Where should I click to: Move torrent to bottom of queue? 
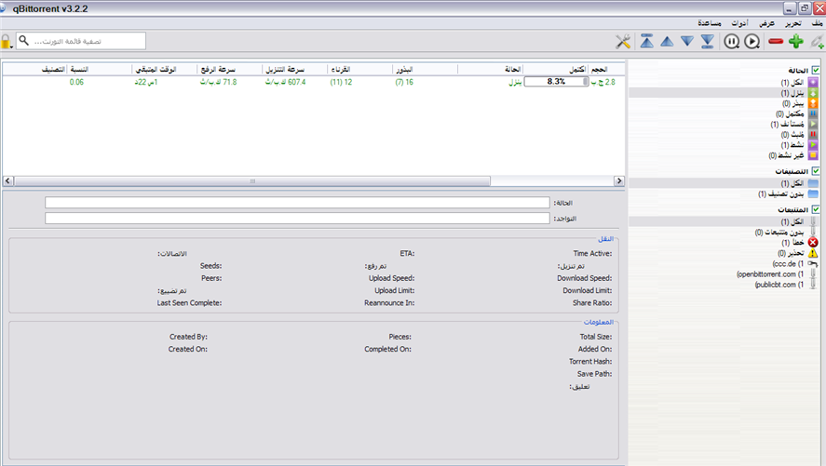708,42
